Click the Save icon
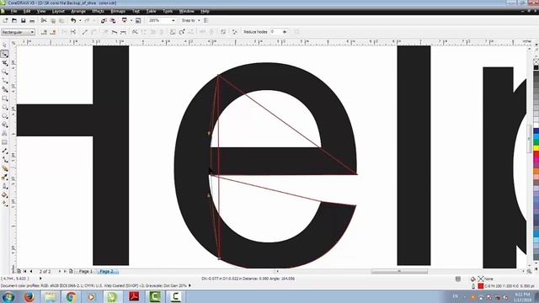Image resolution: width=539 pixels, height=303 pixels. [23, 20]
